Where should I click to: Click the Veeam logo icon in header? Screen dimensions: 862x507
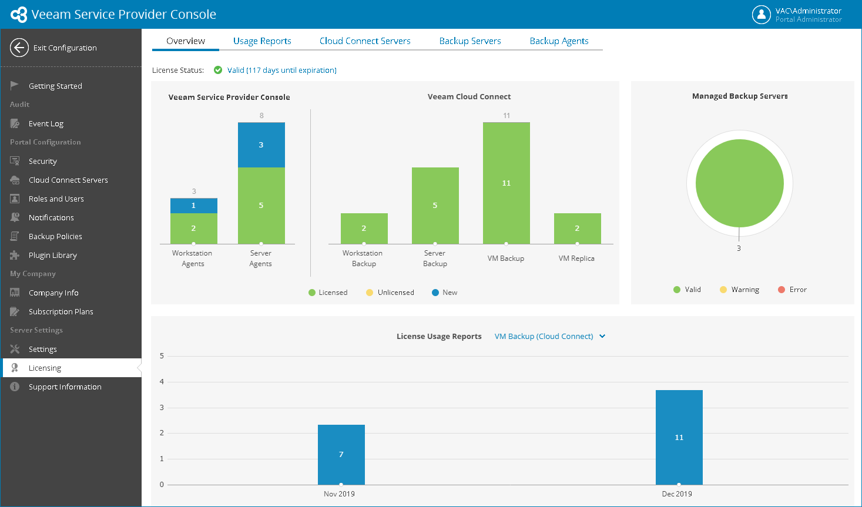19,14
